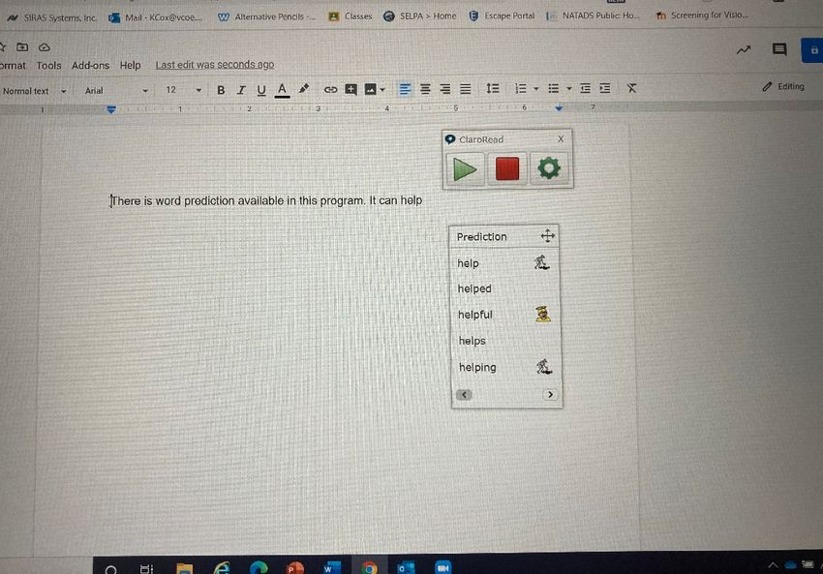This screenshot has height=574, width=823.
Task: Center align the text
Action: pos(425,89)
